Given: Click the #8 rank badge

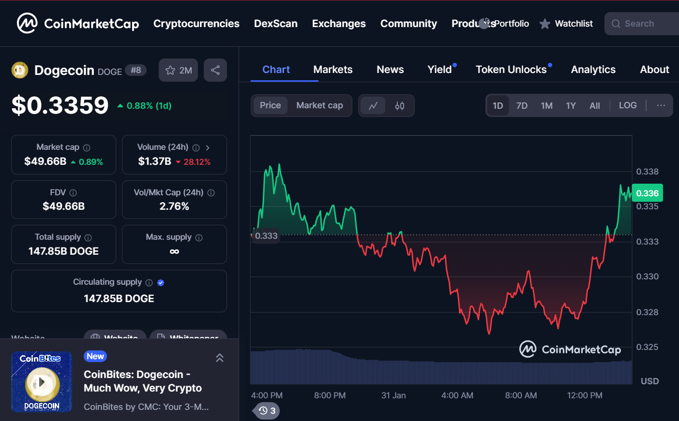Looking at the screenshot, I should (136, 71).
